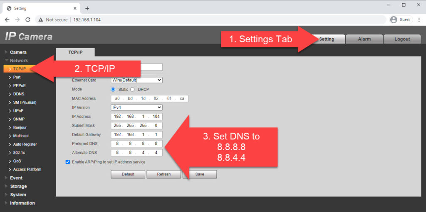Open the IP Version dropdown
Image resolution: width=426 pixels, height=212 pixels.
point(136,107)
